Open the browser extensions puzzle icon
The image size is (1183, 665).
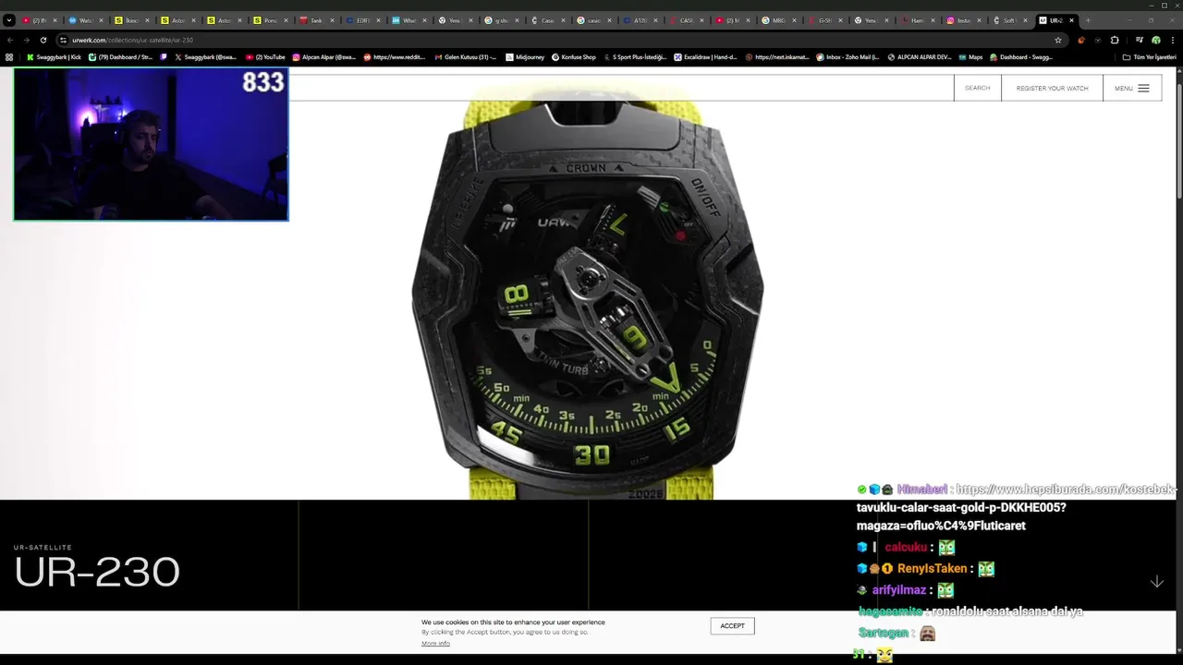click(x=1115, y=41)
